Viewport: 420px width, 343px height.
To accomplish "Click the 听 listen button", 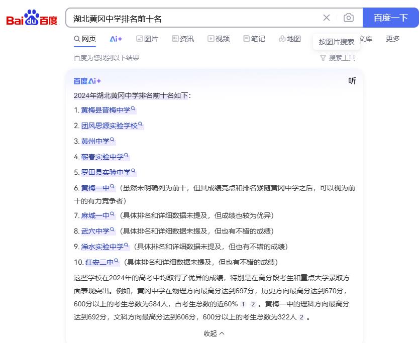I will click(352, 80).
